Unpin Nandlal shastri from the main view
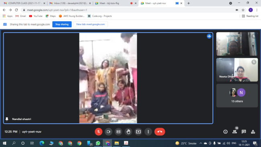The height and width of the screenshot is (147, 261). 7,119
